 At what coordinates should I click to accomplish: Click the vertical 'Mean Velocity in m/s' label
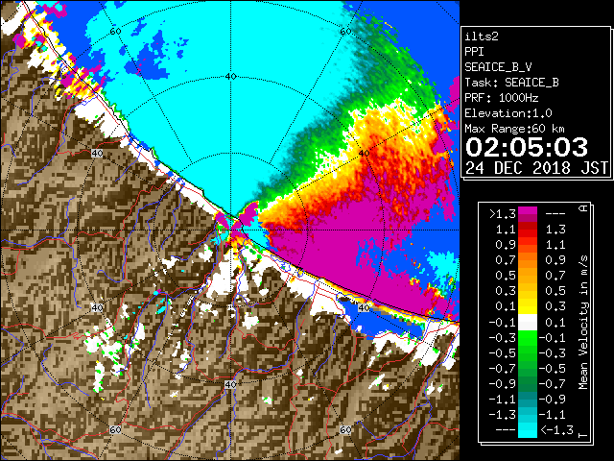click(x=583, y=323)
